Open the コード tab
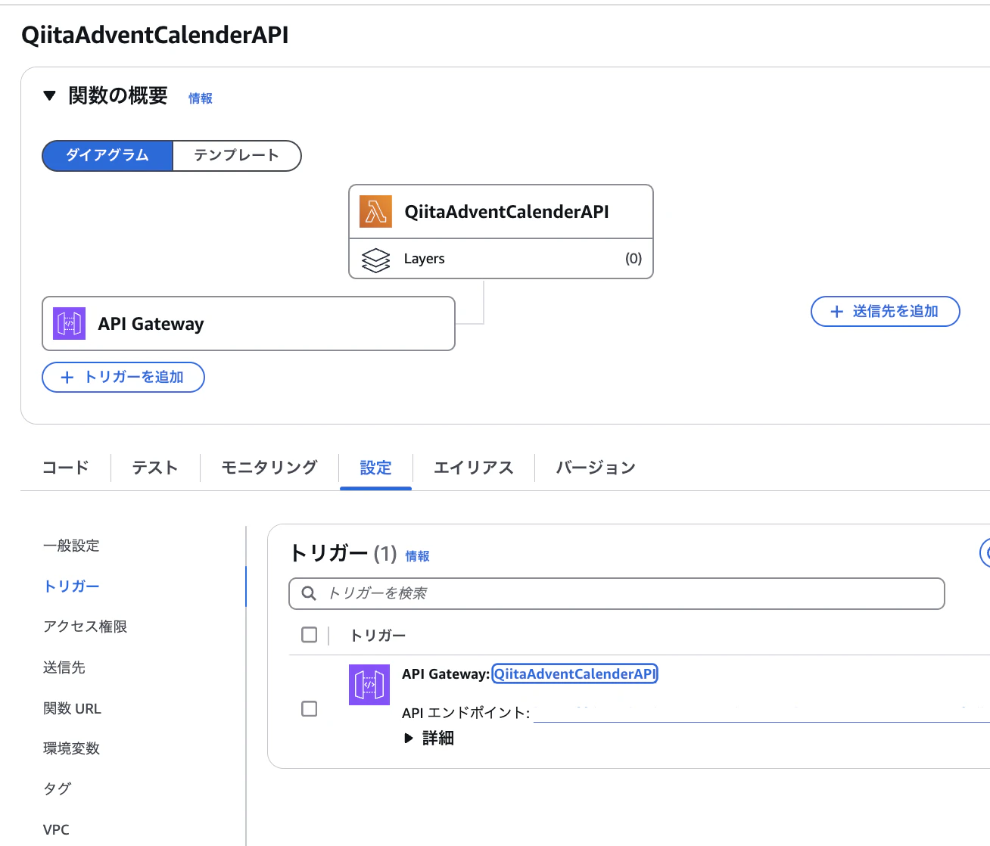990x846 pixels. click(66, 468)
